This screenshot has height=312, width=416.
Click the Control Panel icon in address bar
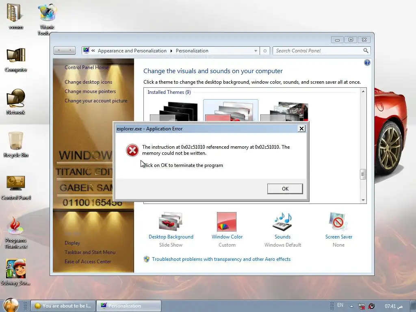[86, 50]
